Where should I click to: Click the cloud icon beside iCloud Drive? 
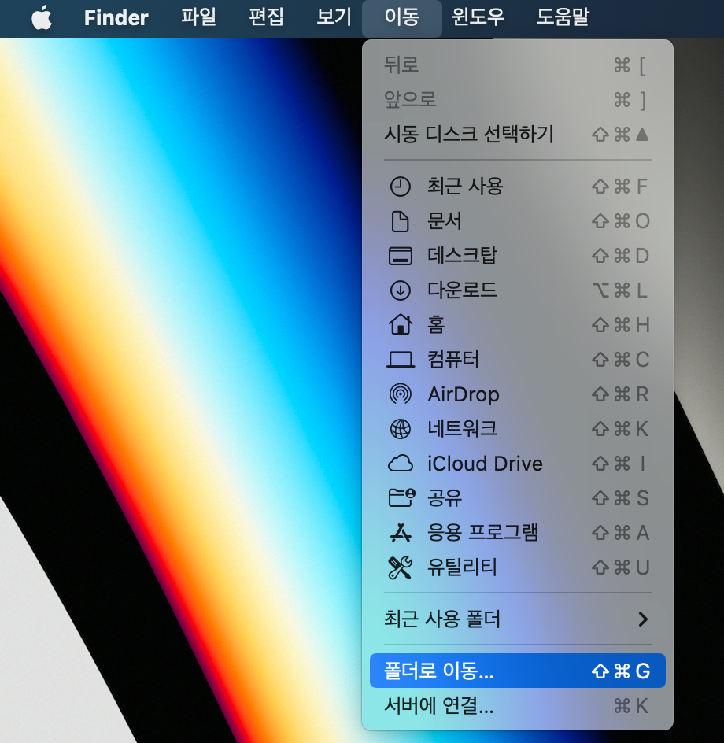(401, 464)
